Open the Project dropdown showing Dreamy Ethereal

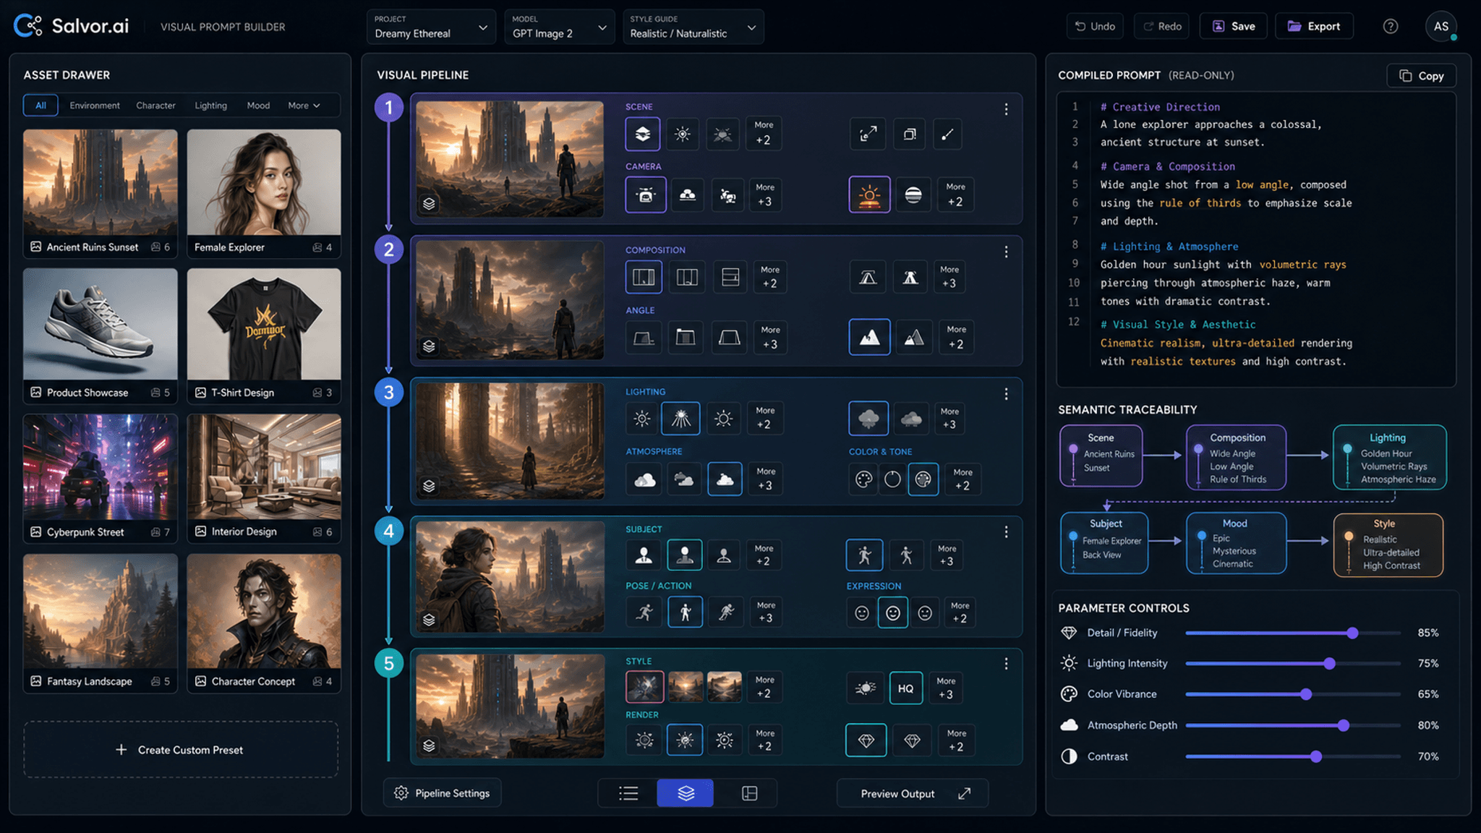(x=431, y=27)
